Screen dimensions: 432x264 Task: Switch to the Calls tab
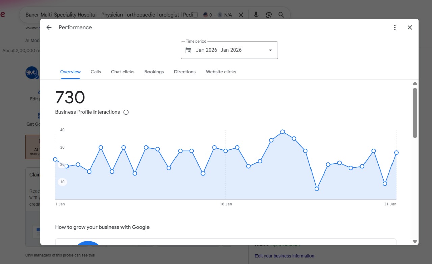[x=96, y=72]
